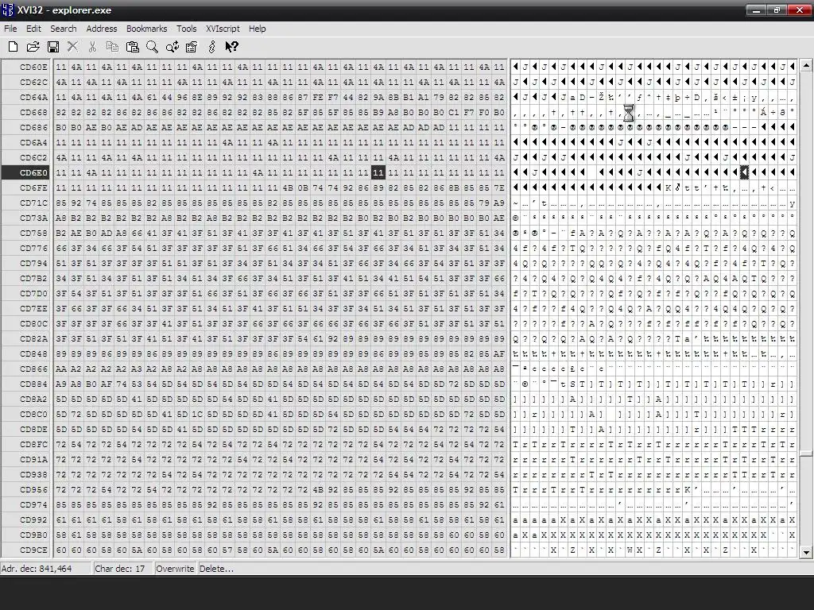Click address label CD91A
Image resolution: width=814 pixels, height=610 pixels.
click(x=33, y=459)
